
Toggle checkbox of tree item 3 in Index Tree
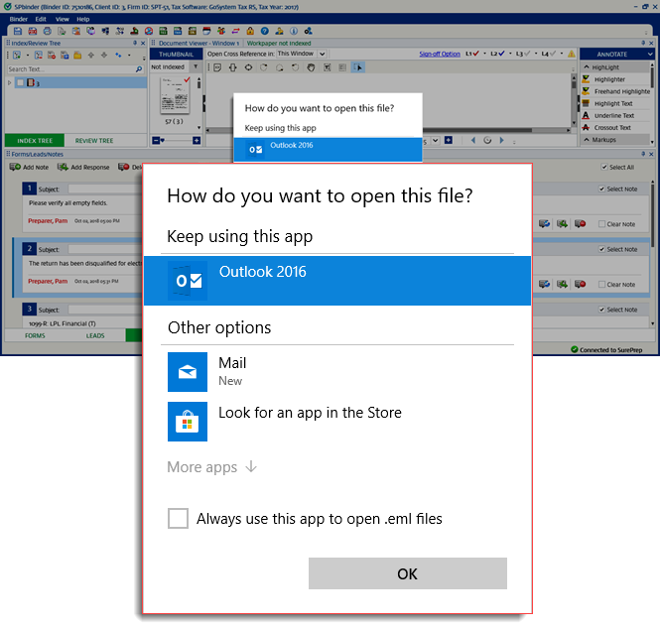(x=20, y=82)
